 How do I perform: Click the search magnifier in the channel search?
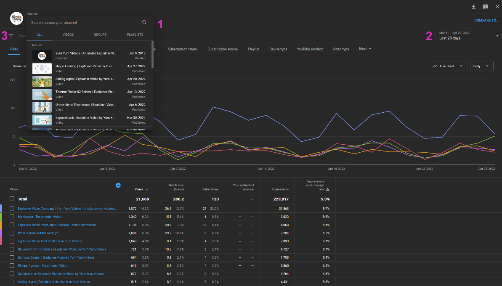[144, 22]
